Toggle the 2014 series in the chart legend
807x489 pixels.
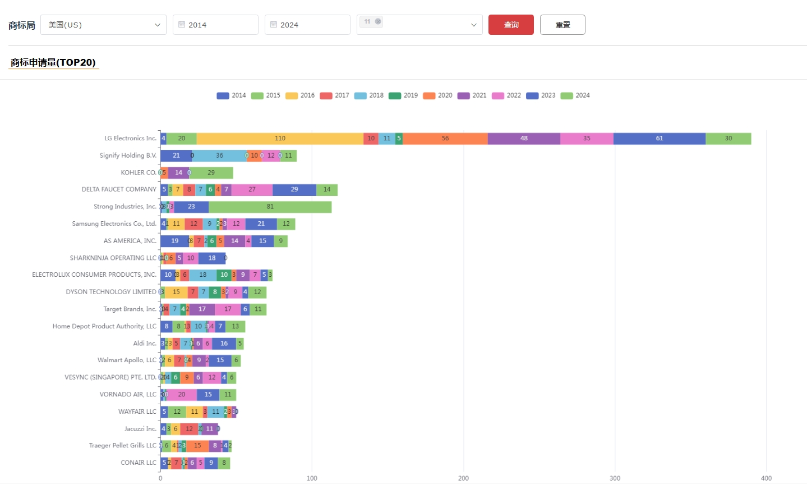[231, 95]
